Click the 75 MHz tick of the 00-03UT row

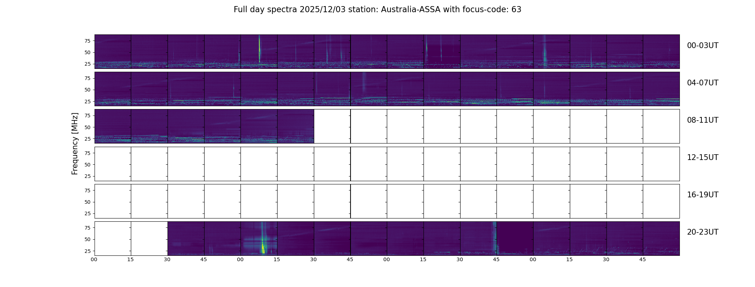click(87, 41)
